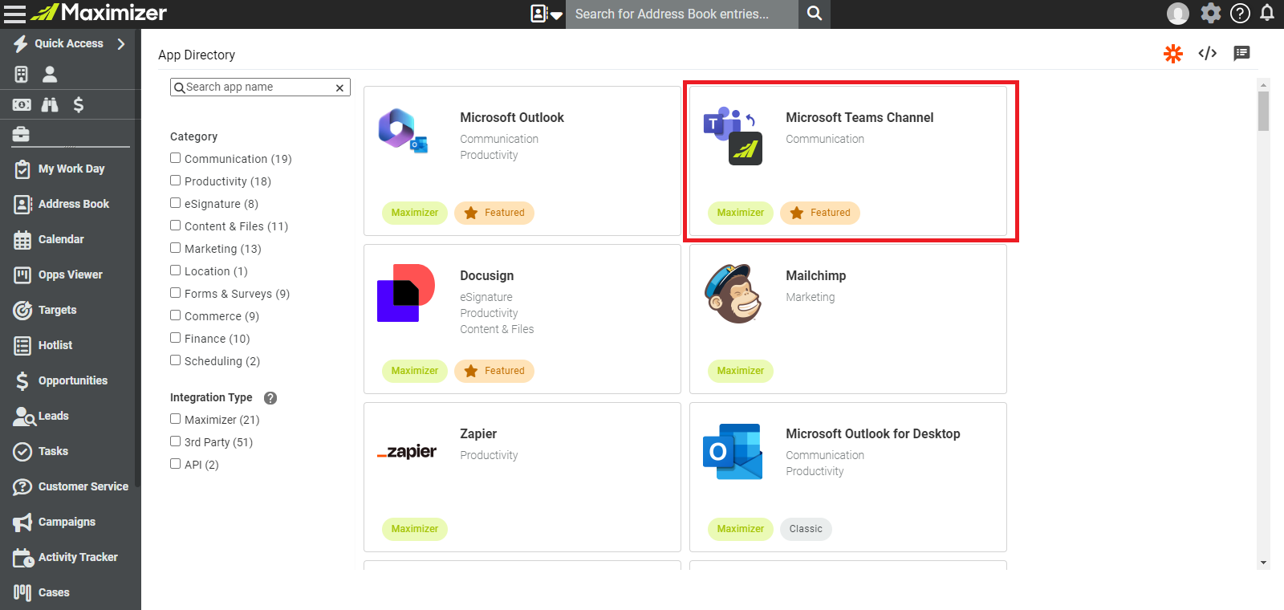Open the hamburger main menu
This screenshot has width=1284, height=610.
point(14,14)
